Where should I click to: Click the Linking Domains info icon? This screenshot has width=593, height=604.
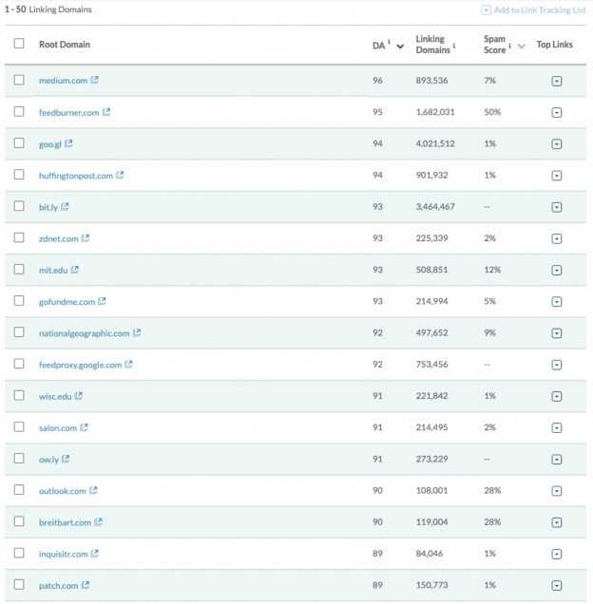454,46
